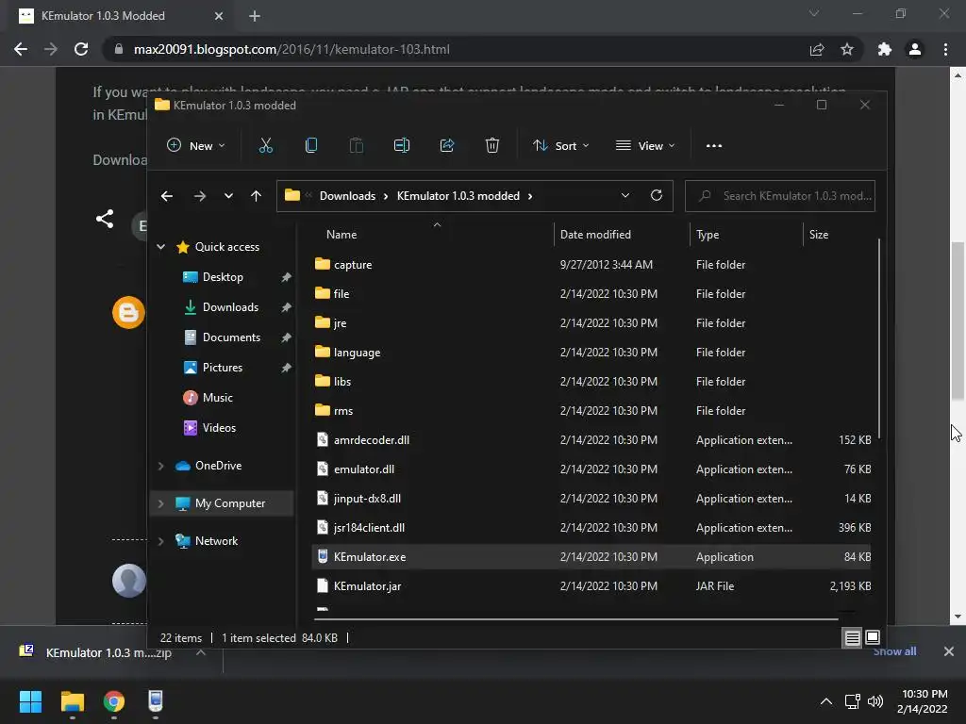Click Show all downloads link
Viewport: 966px width, 724px height.
(894, 651)
